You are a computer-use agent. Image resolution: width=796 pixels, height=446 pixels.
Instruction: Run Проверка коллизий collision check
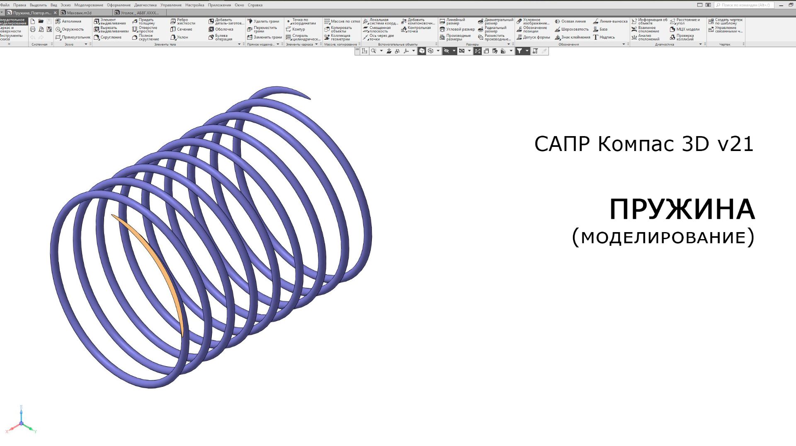pos(682,37)
